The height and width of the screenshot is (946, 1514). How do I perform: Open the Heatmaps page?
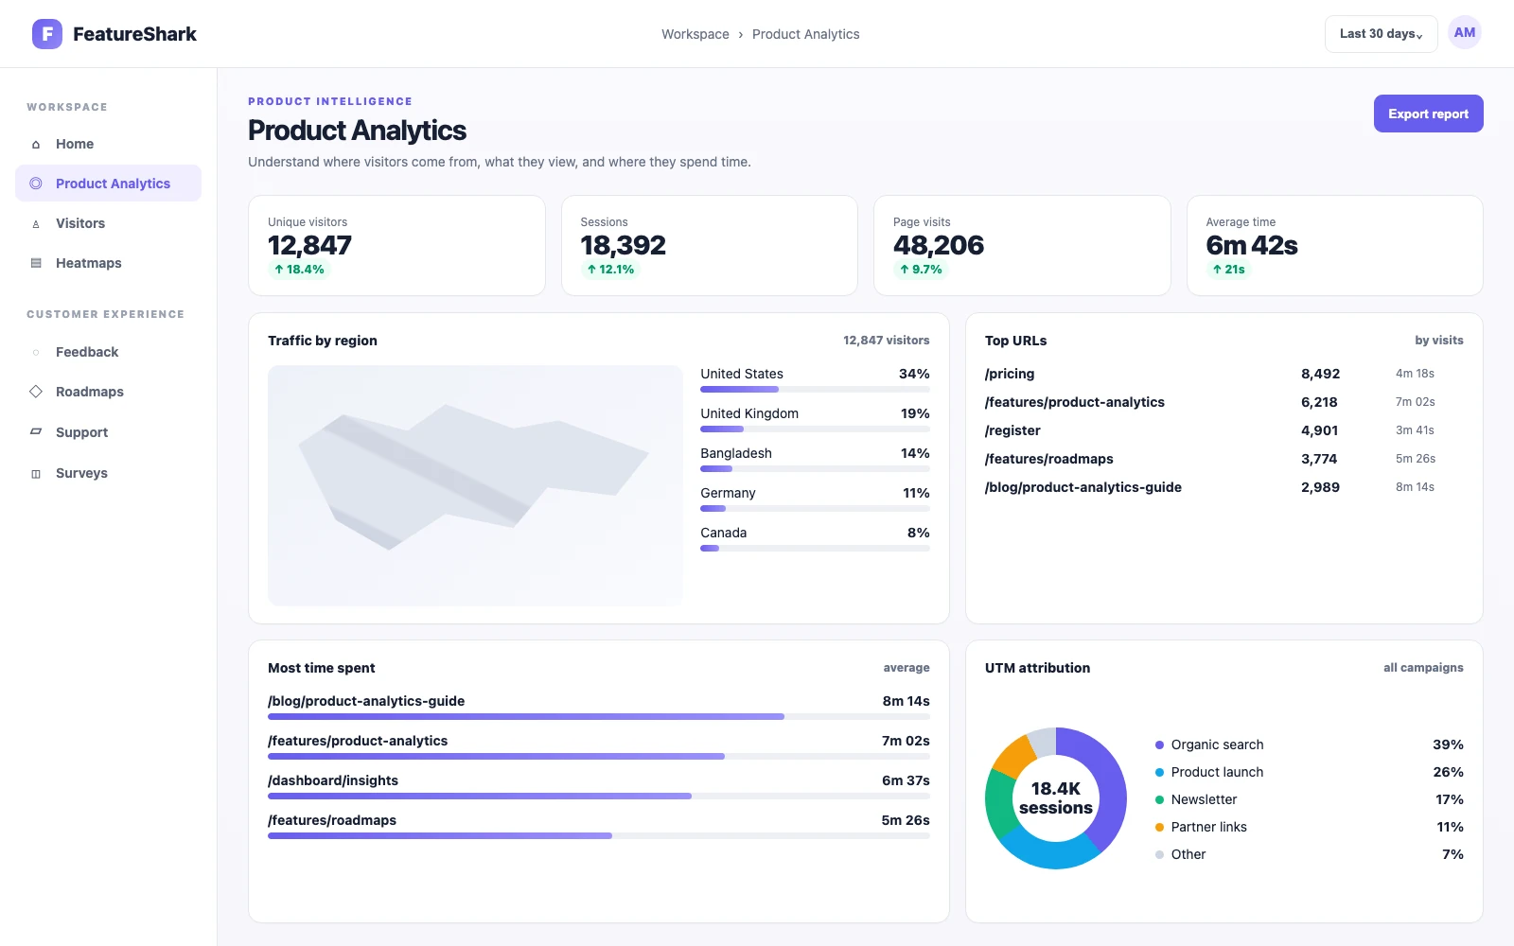pos(108,263)
